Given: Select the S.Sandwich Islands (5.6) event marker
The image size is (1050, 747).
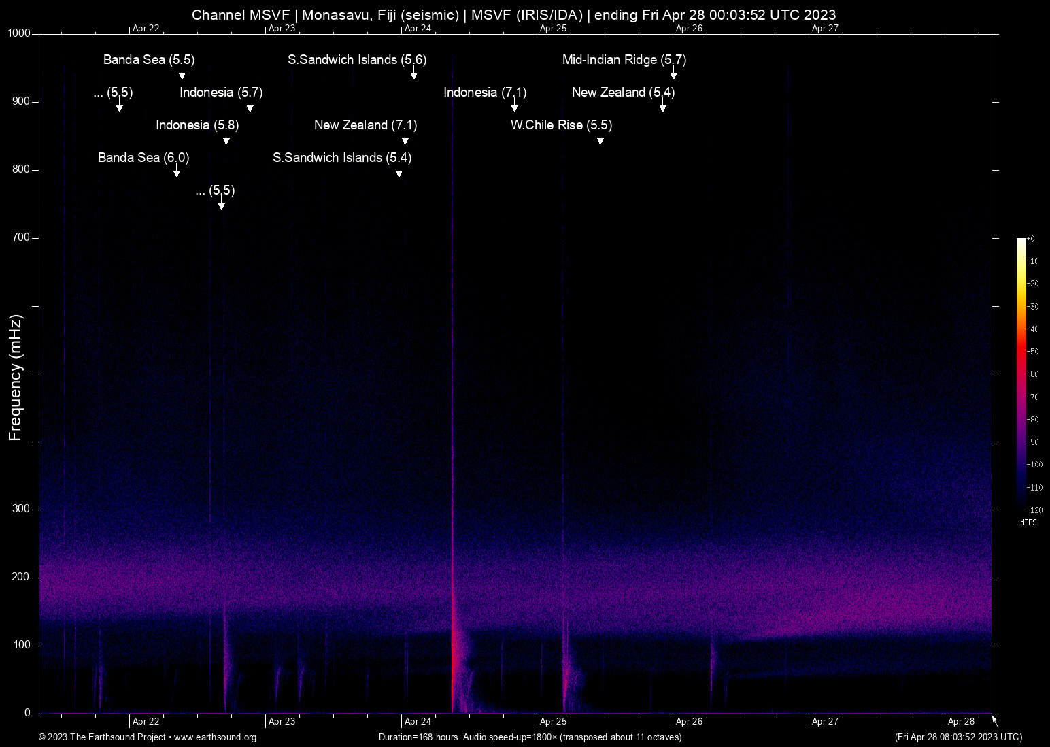Looking at the screenshot, I should [413, 73].
